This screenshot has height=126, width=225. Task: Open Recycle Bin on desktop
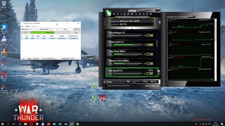(4, 4)
